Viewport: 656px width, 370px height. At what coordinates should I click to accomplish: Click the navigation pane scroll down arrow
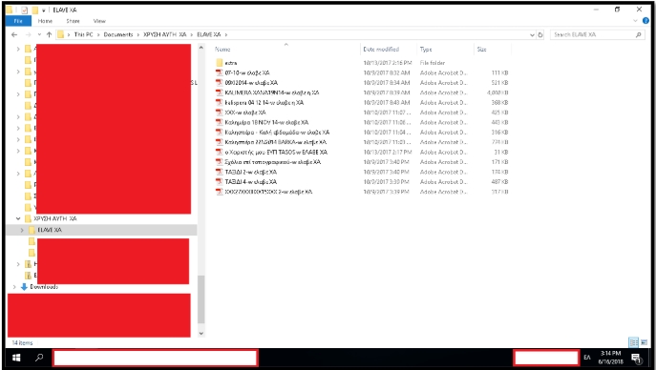[x=201, y=333]
